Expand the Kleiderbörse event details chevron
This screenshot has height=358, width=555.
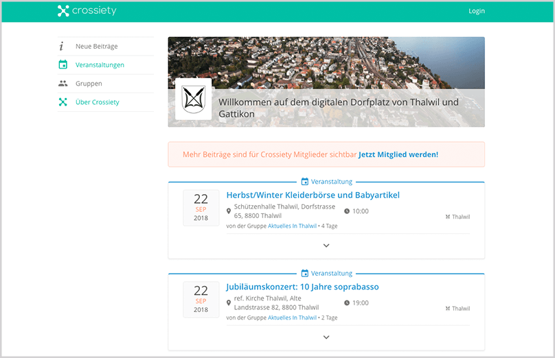pyautogui.click(x=326, y=246)
